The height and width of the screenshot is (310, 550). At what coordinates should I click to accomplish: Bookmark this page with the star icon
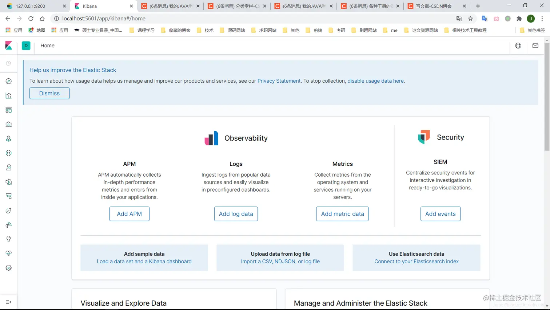(x=470, y=19)
